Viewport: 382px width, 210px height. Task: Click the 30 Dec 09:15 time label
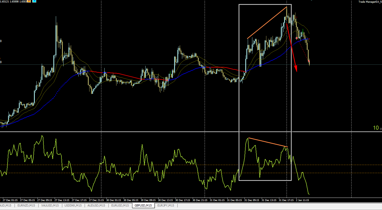coord(148,200)
